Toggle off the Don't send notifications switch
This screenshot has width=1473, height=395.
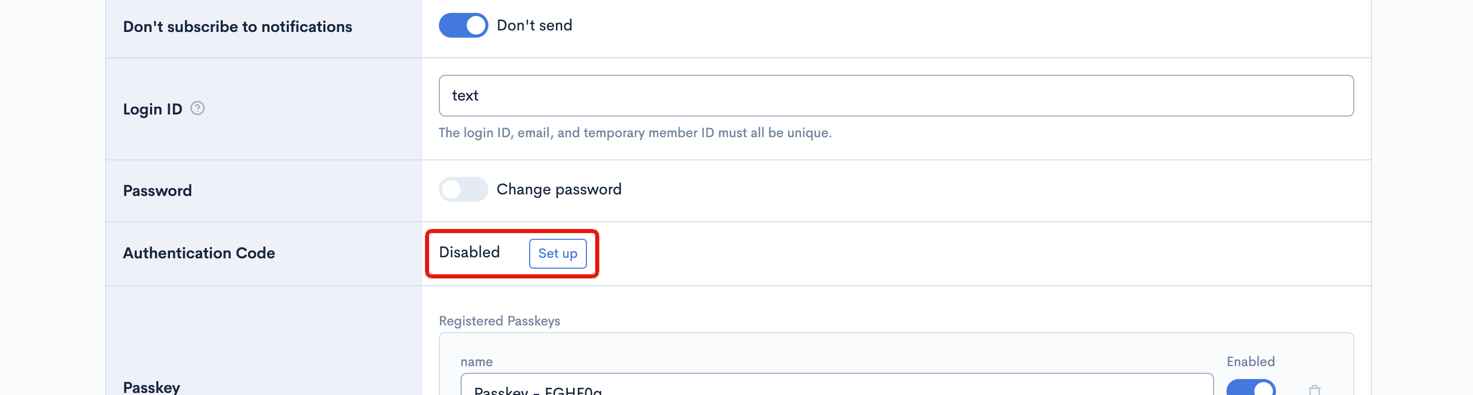(463, 25)
